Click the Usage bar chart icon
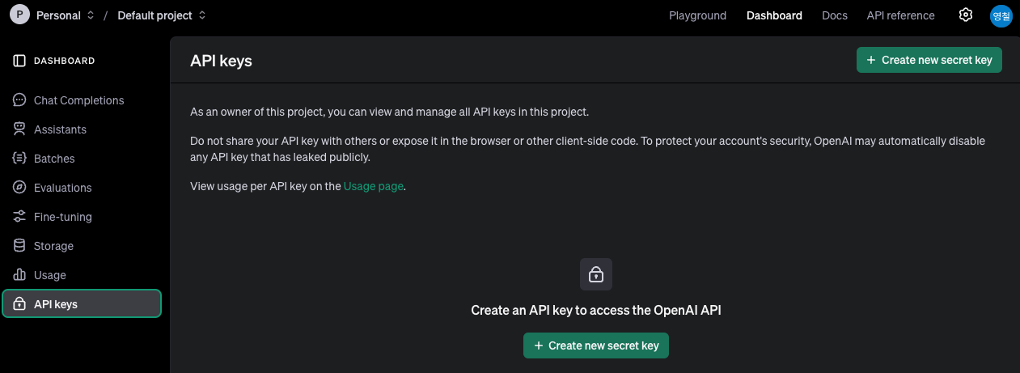Image resolution: width=1020 pixels, height=373 pixels. pyautogui.click(x=19, y=275)
